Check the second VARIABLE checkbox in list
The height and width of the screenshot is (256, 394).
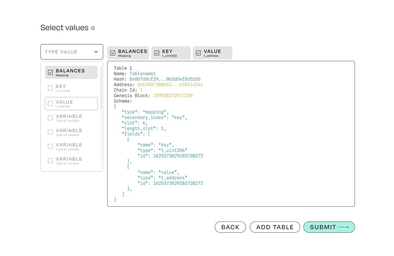[x=50, y=132]
